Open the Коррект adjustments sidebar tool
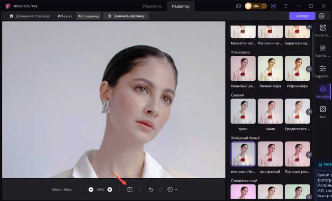332x201 pixels. pyautogui.click(x=323, y=71)
